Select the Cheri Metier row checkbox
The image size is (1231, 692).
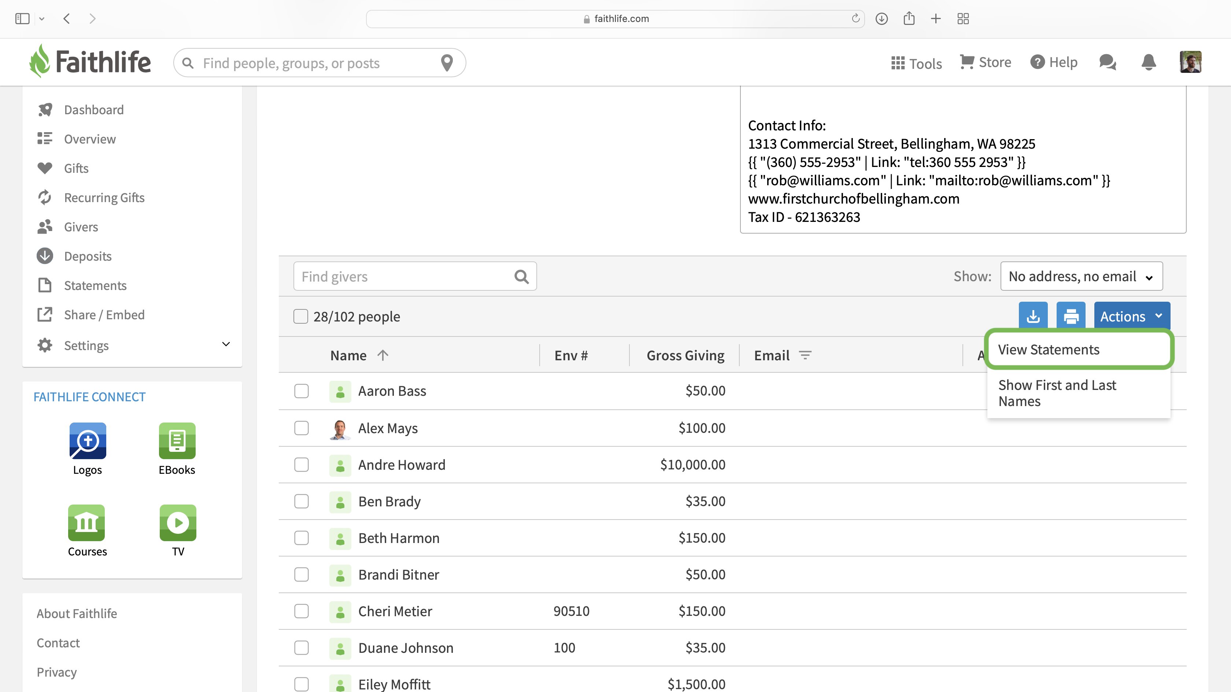pyautogui.click(x=302, y=611)
